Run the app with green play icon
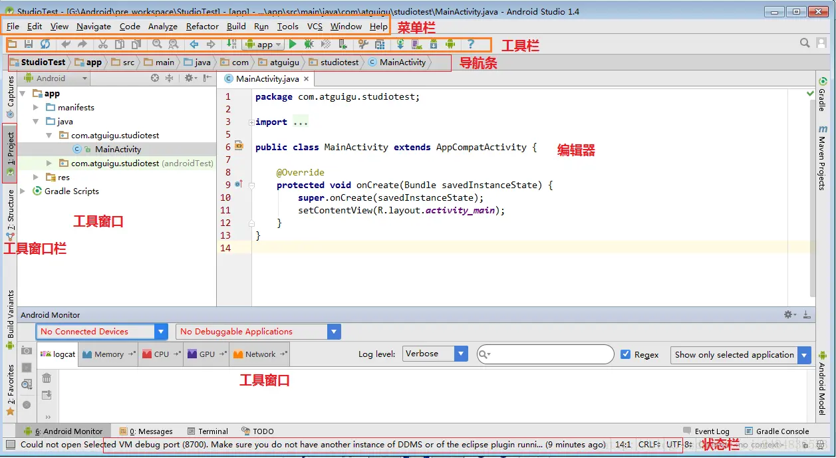The height and width of the screenshot is (458, 836). tap(293, 45)
